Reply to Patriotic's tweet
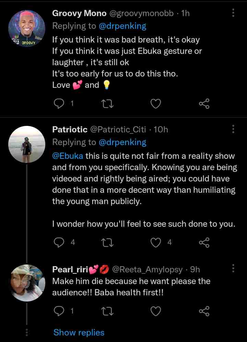This screenshot has width=247, height=342. 59,243
